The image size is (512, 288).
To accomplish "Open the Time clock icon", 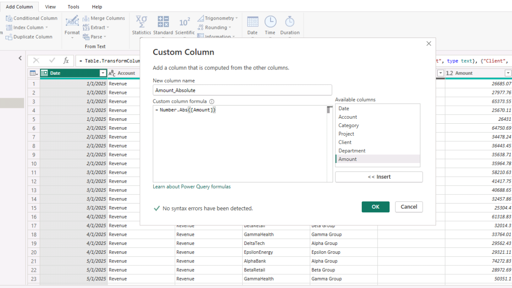I will 270,22.
